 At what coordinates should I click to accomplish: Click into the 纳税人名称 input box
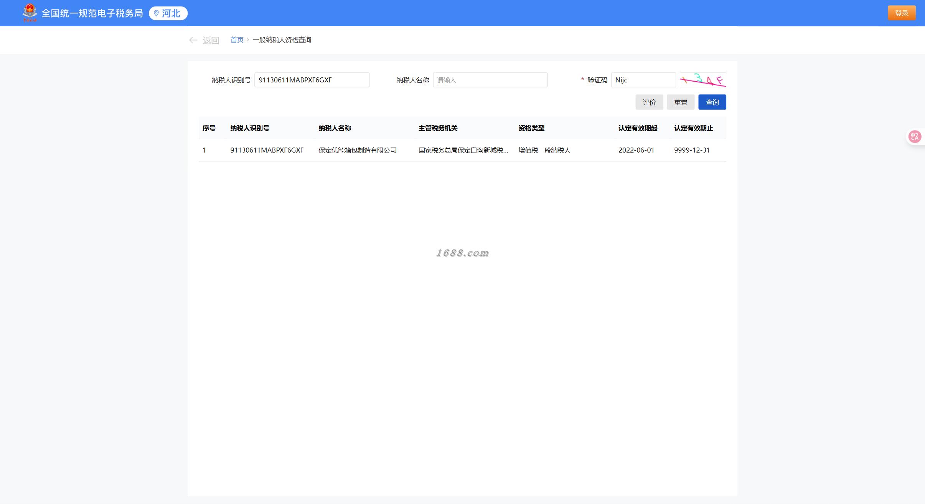[x=490, y=80]
